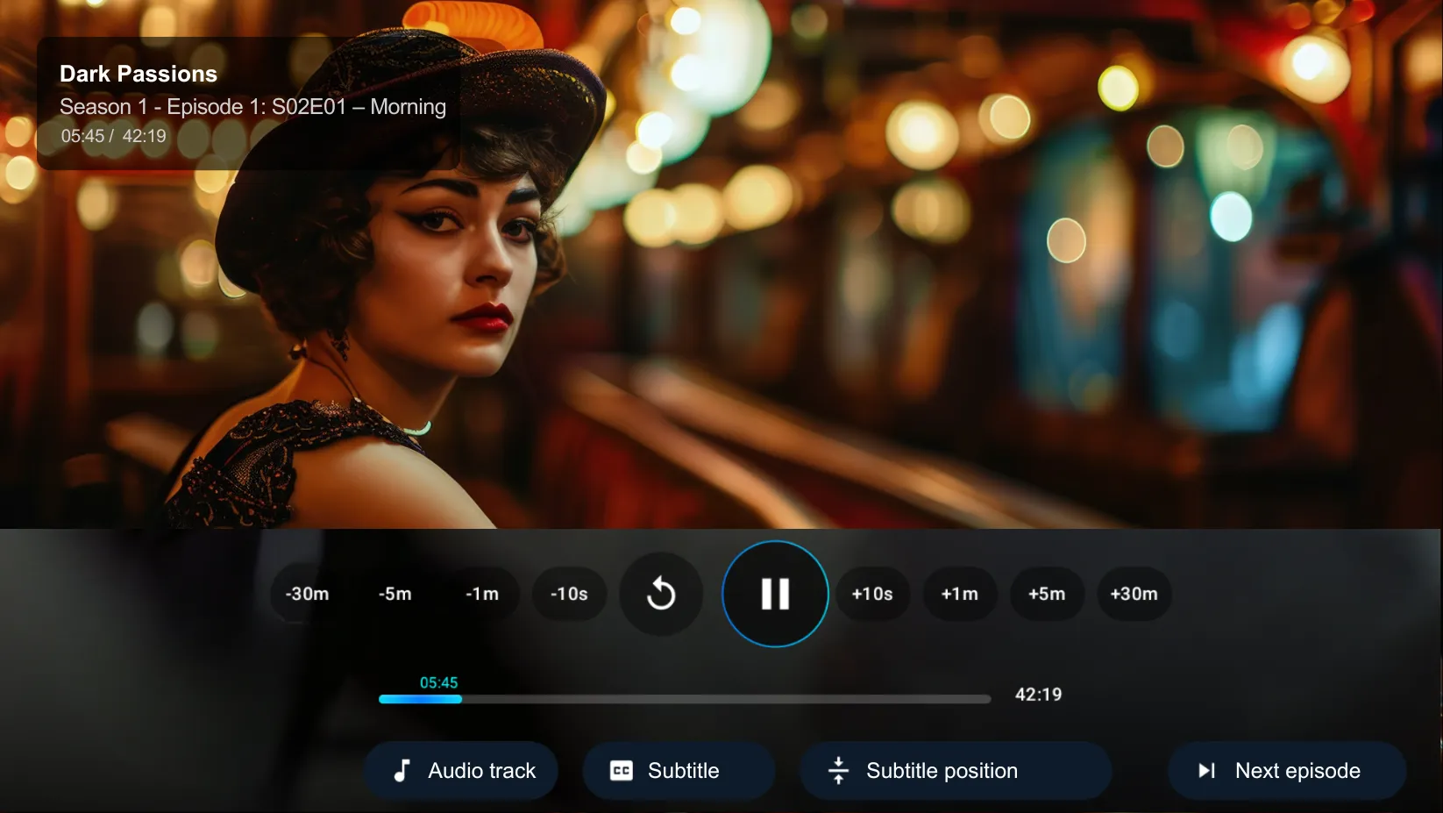Open the Audio track selector
Viewport: 1443px width, 813px height.
pyautogui.click(x=461, y=771)
